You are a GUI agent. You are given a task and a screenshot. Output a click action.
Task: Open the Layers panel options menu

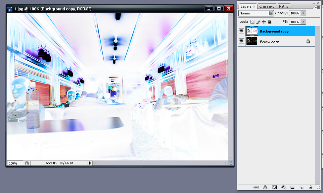317,7
